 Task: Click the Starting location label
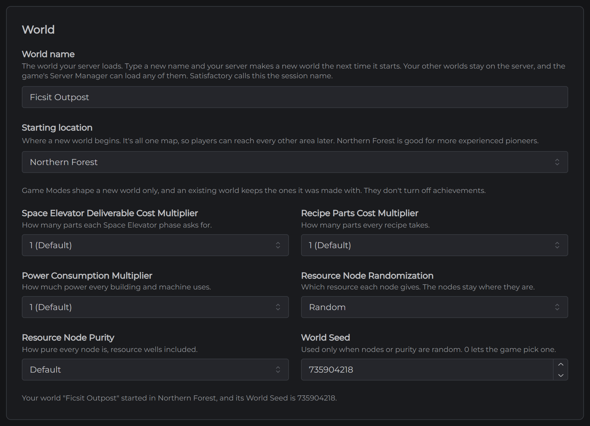(x=57, y=127)
